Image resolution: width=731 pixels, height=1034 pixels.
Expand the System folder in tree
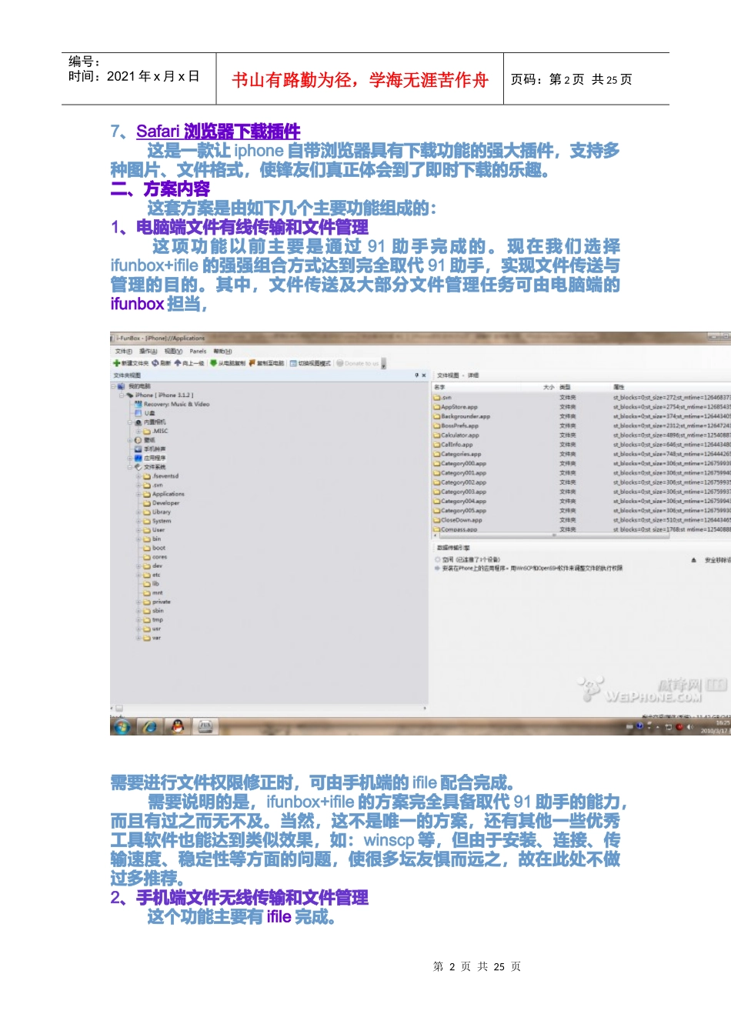click(x=139, y=521)
